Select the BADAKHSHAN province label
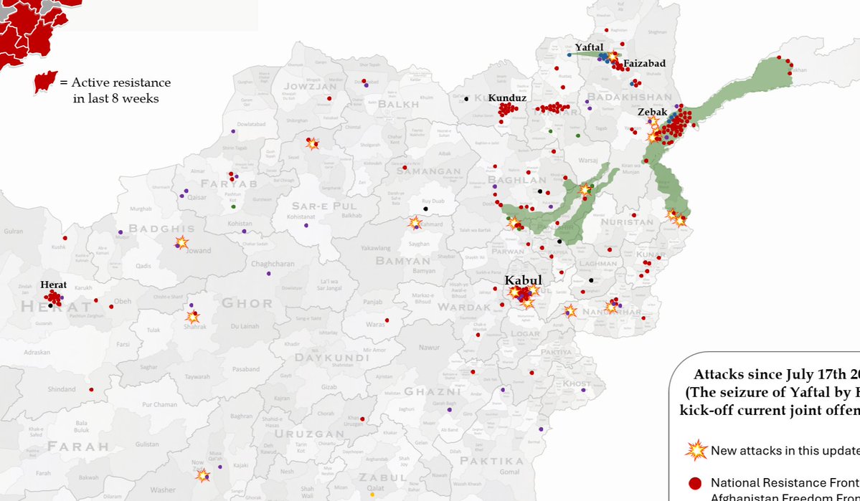This screenshot has height=501, width=860. pos(628,97)
